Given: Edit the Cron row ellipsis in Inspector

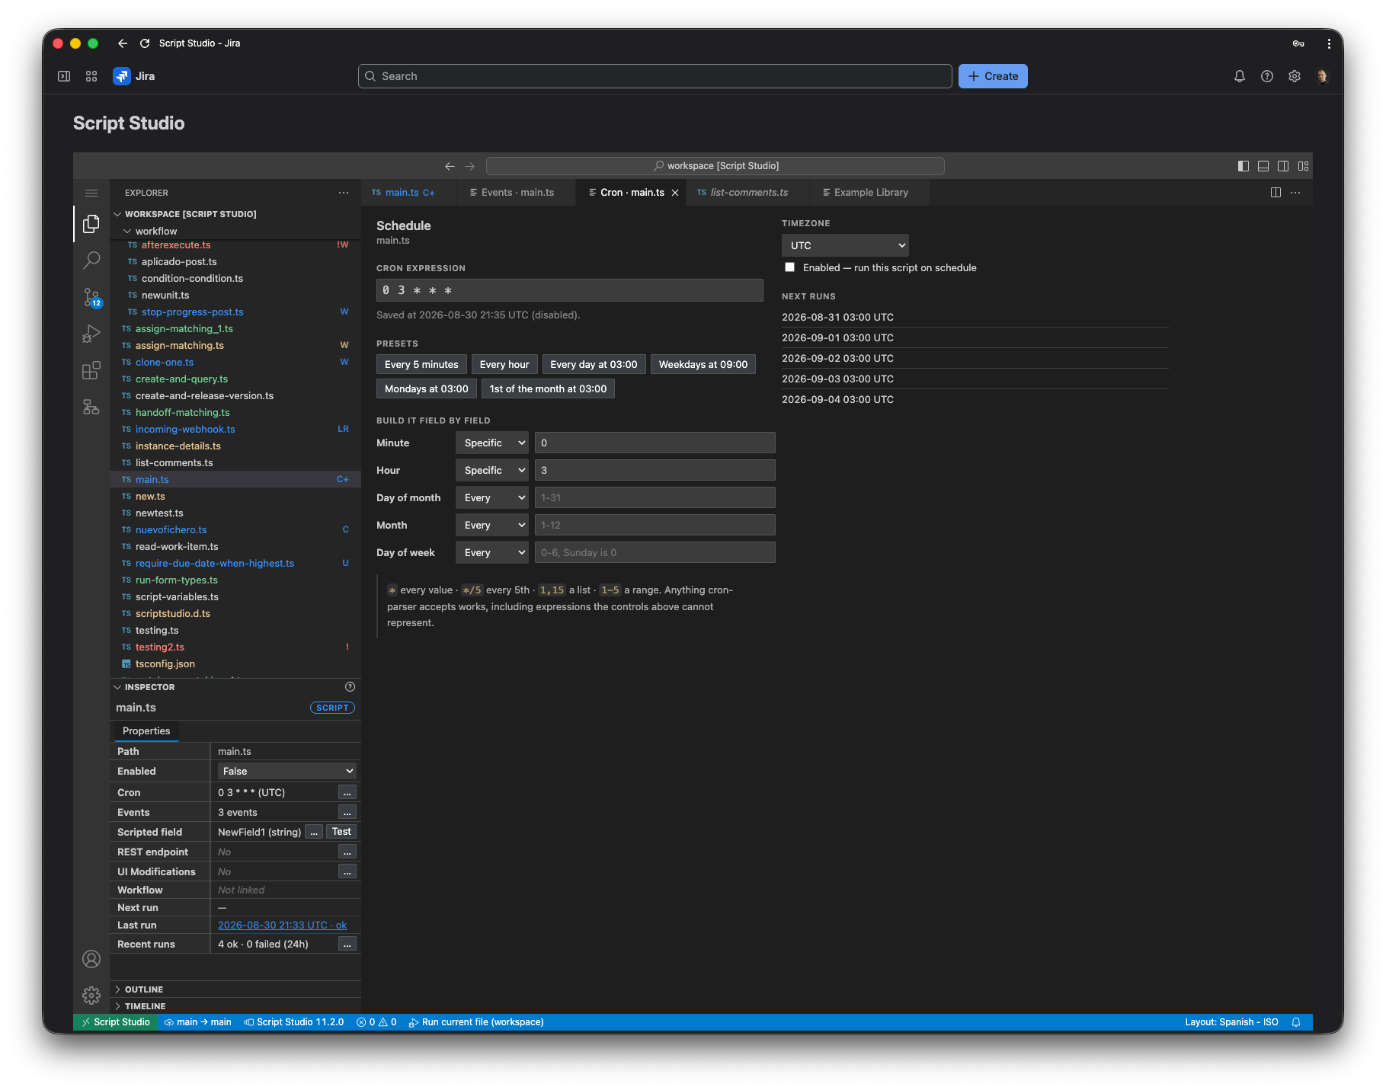Looking at the screenshot, I should pos(347,792).
